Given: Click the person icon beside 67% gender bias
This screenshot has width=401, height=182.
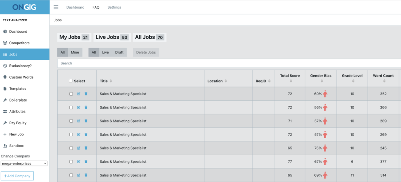Looking at the screenshot, I should pos(325,161).
